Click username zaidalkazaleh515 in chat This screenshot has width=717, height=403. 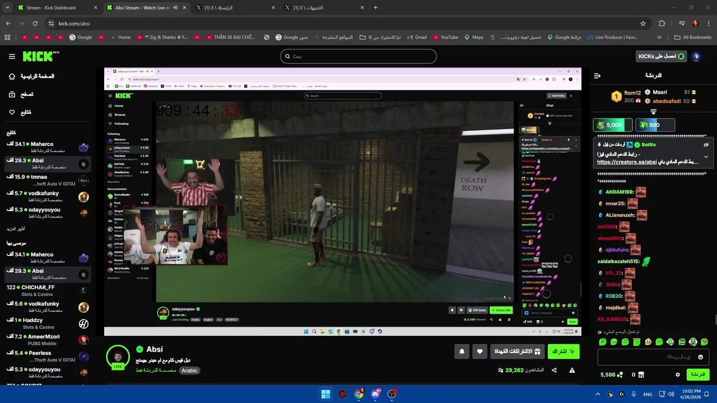[618, 261]
